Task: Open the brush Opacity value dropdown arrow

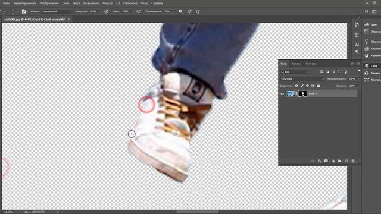Action: pyautogui.click(x=99, y=11)
